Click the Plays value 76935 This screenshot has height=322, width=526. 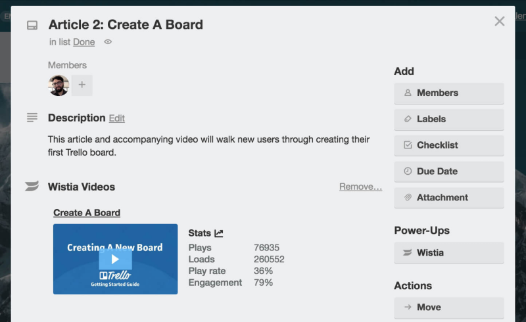pos(267,248)
